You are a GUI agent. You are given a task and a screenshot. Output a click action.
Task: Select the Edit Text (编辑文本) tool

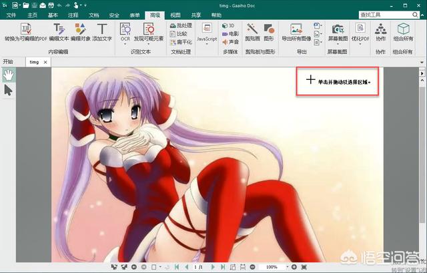pyautogui.click(x=59, y=33)
